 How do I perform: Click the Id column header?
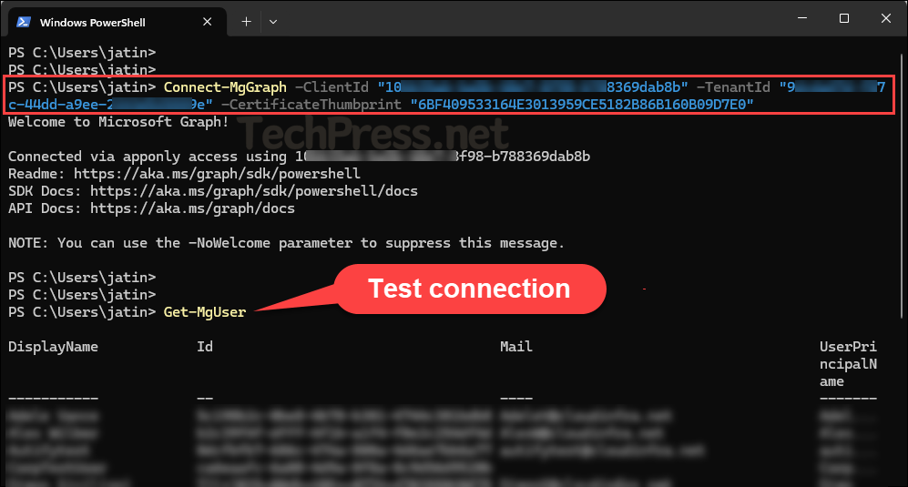[205, 347]
